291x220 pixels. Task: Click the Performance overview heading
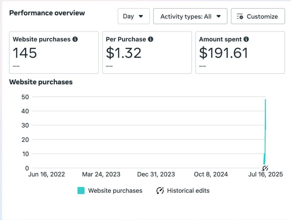(x=47, y=13)
